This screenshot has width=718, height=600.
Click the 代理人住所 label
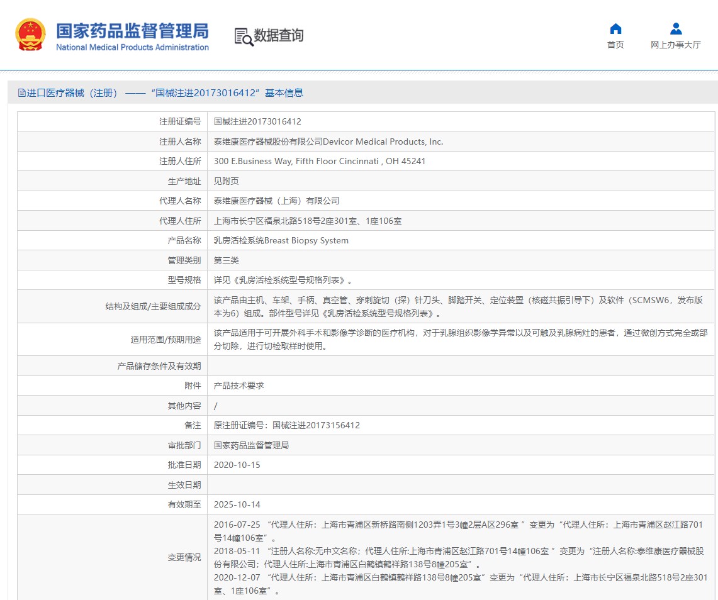point(180,221)
